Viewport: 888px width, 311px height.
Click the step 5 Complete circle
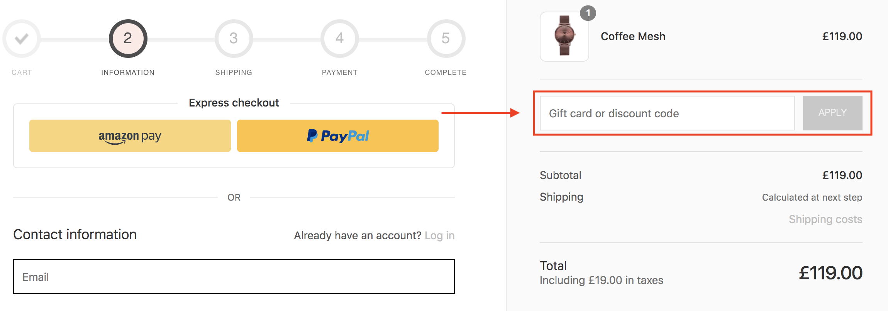pos(446,39)
